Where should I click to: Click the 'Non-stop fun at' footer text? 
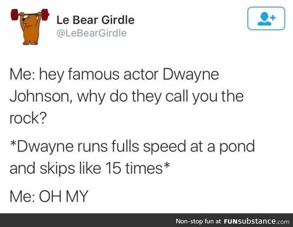tap(198, 221)
